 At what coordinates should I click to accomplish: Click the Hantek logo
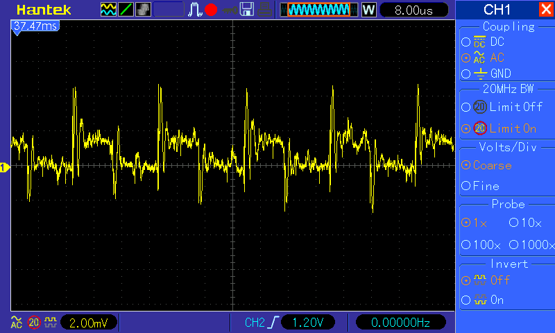point(44,10)
